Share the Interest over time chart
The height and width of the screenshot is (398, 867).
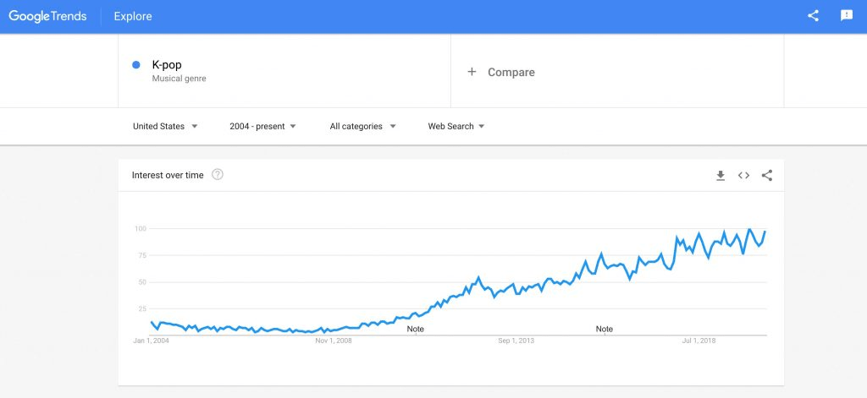(x=767, y=176)
